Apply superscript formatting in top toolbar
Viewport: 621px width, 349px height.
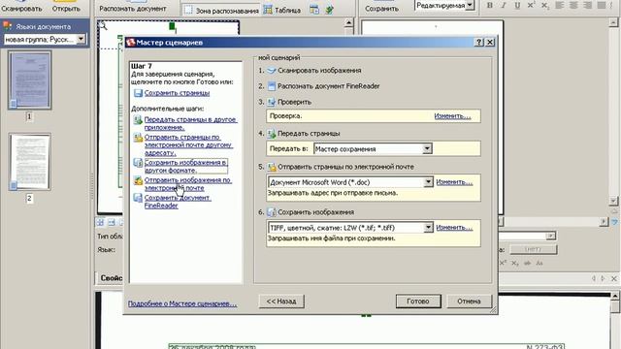(x=531, y=5)
